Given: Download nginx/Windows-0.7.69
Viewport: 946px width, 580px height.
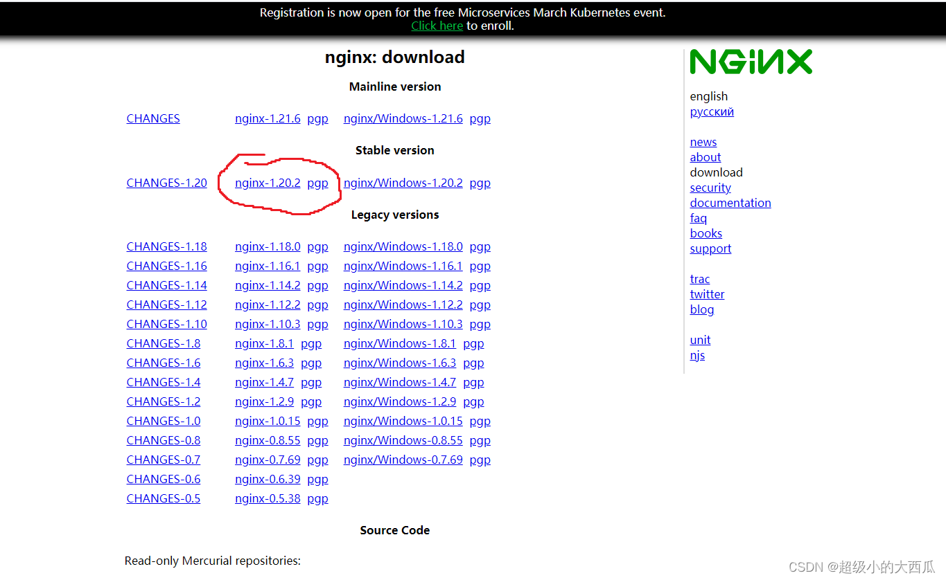Looking at the screenshot, I should (x=403, y=460).
